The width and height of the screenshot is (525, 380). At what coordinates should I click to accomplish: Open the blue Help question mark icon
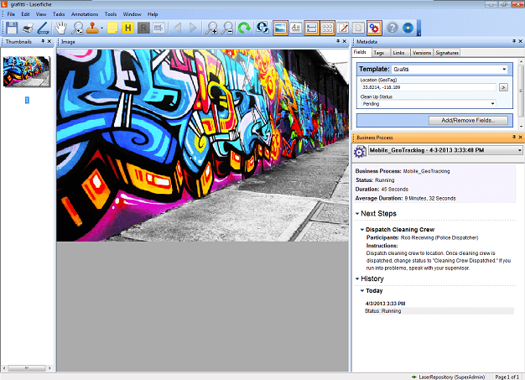[x=392, y=28]
